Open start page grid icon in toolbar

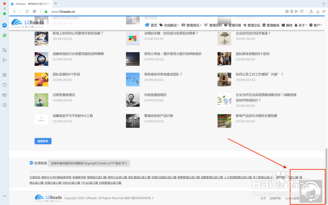[x=34, y=11]
